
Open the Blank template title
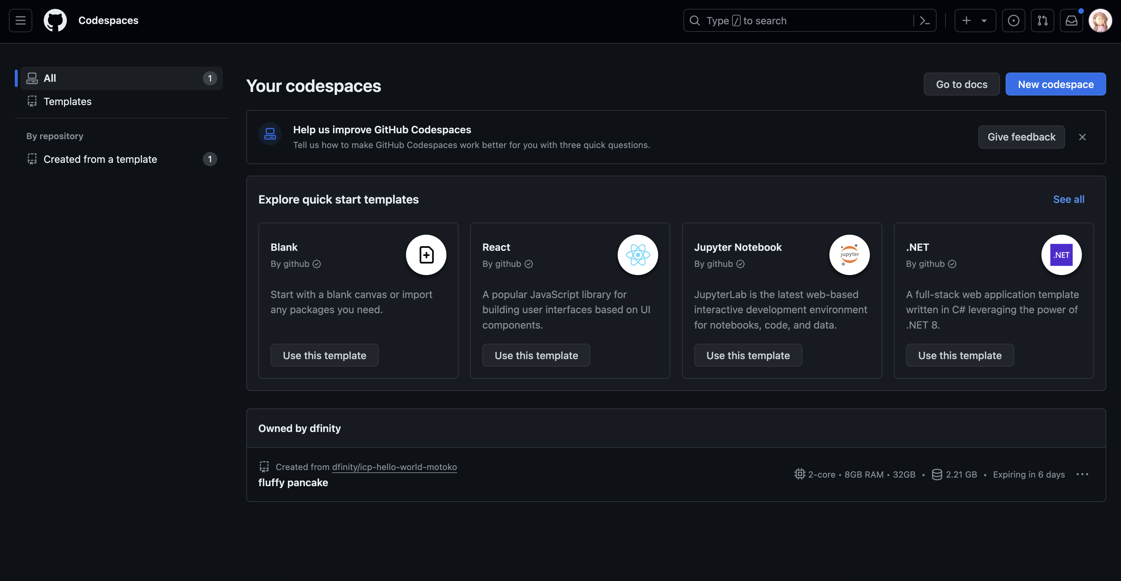[x=284, y=247]
